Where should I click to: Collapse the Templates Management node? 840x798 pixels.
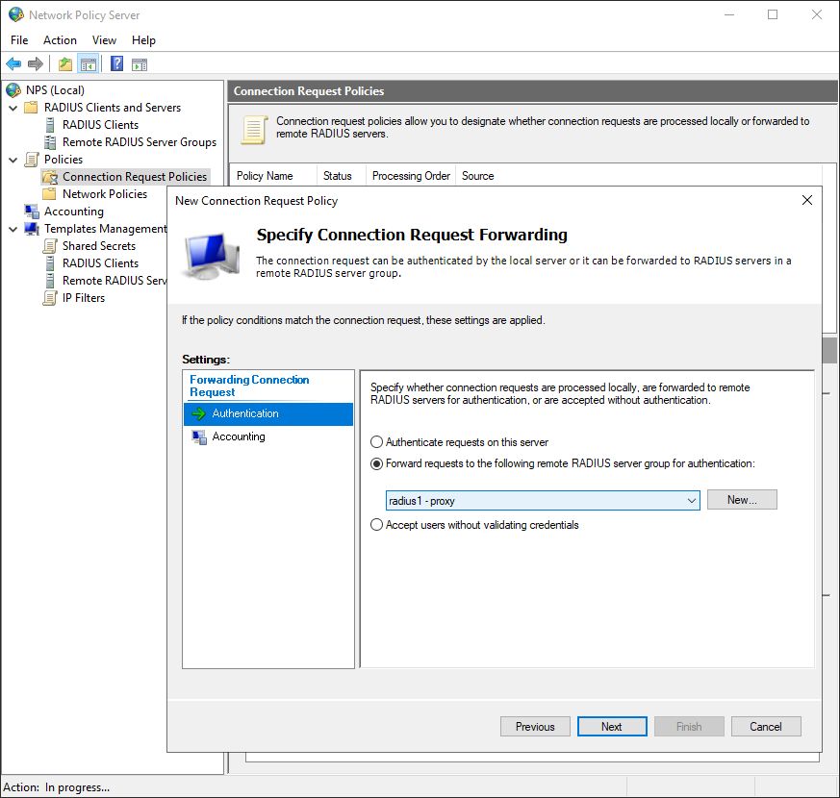[x=13, y=229]
